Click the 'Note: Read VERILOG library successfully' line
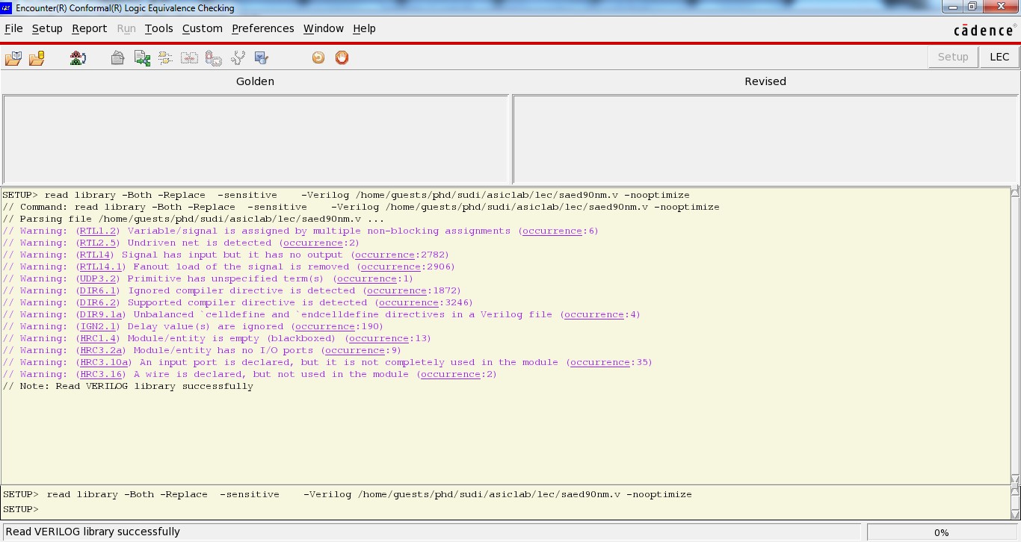This screenshot has height=542, width=1021. click(x=128, y=386)
